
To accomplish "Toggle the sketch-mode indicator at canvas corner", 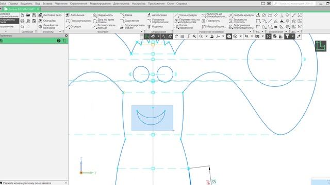I will tap(321, 46).
